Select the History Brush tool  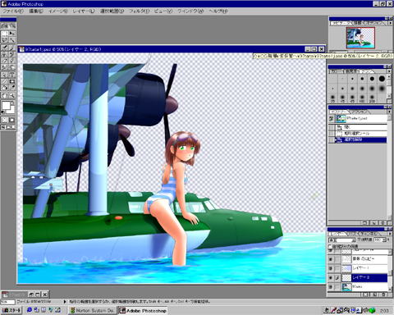click(x=12, y=54)
